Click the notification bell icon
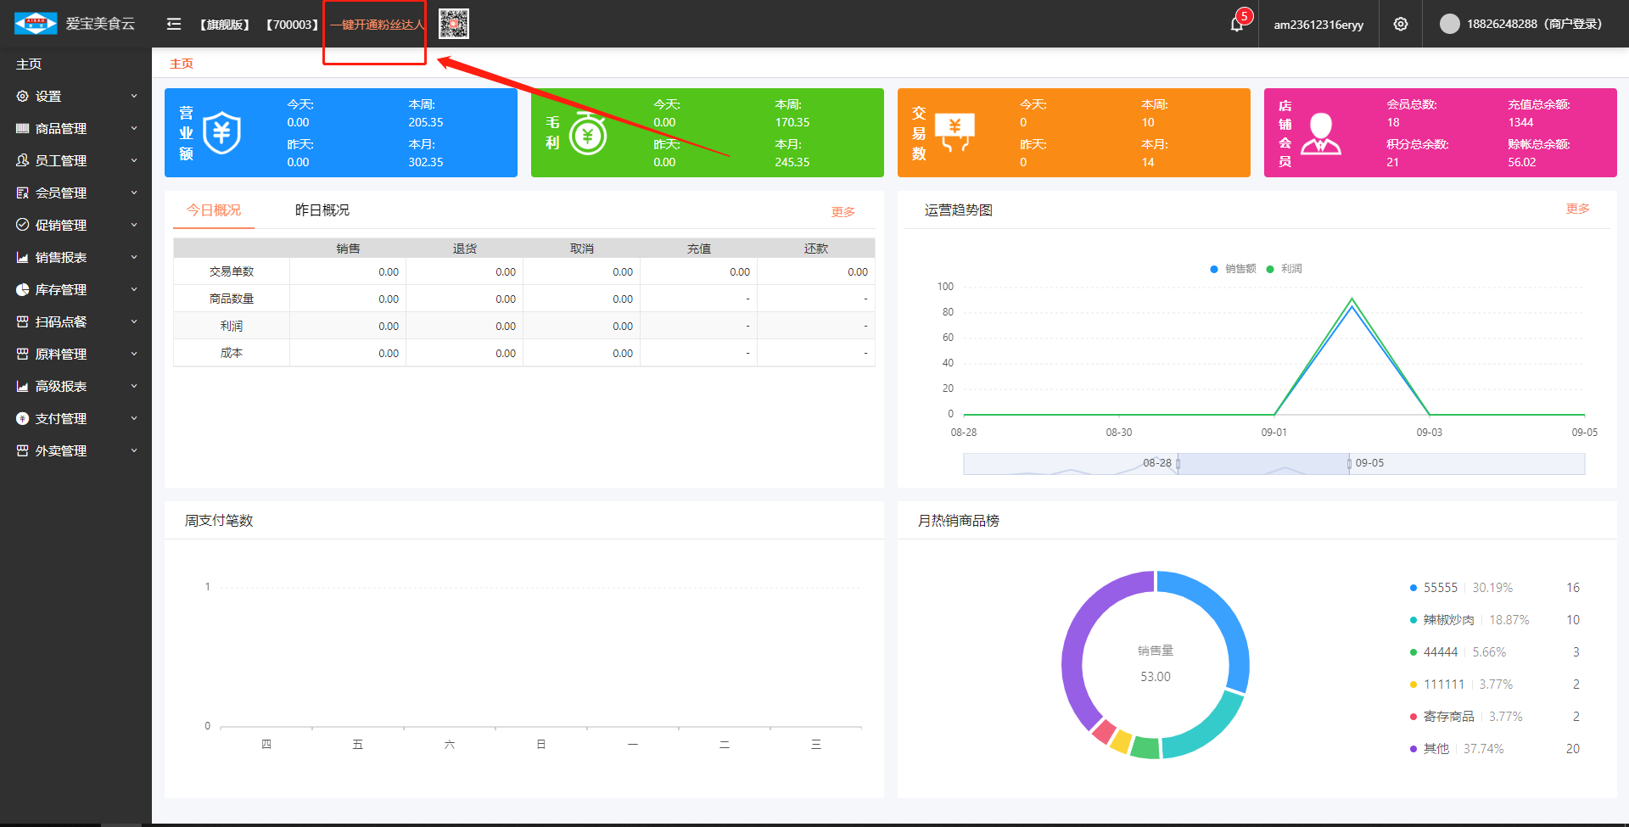This screenshot has width=1629, height=827. point(1237,24)
